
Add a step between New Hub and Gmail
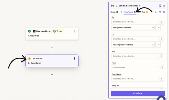52,47
